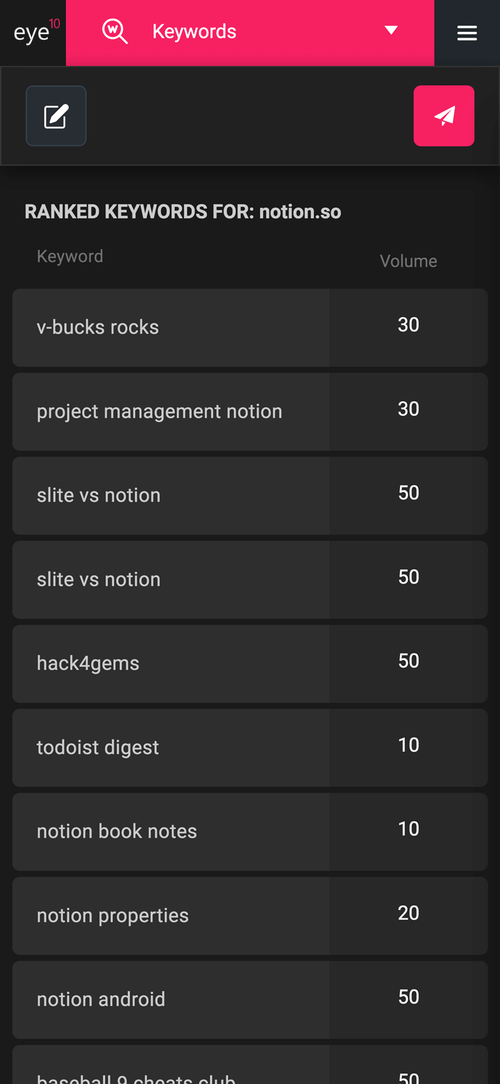Click the magnifier search icon
500x1084 pixels.
tap(115, 31)
